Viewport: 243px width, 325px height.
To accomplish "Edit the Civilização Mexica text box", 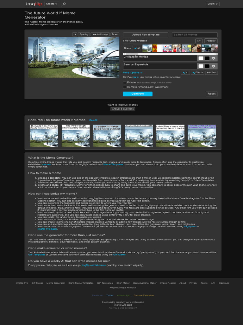I will pos(160,58).
